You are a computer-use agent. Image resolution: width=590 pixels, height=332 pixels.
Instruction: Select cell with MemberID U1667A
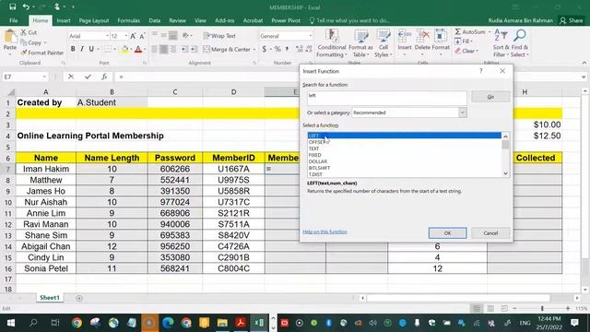233,169
